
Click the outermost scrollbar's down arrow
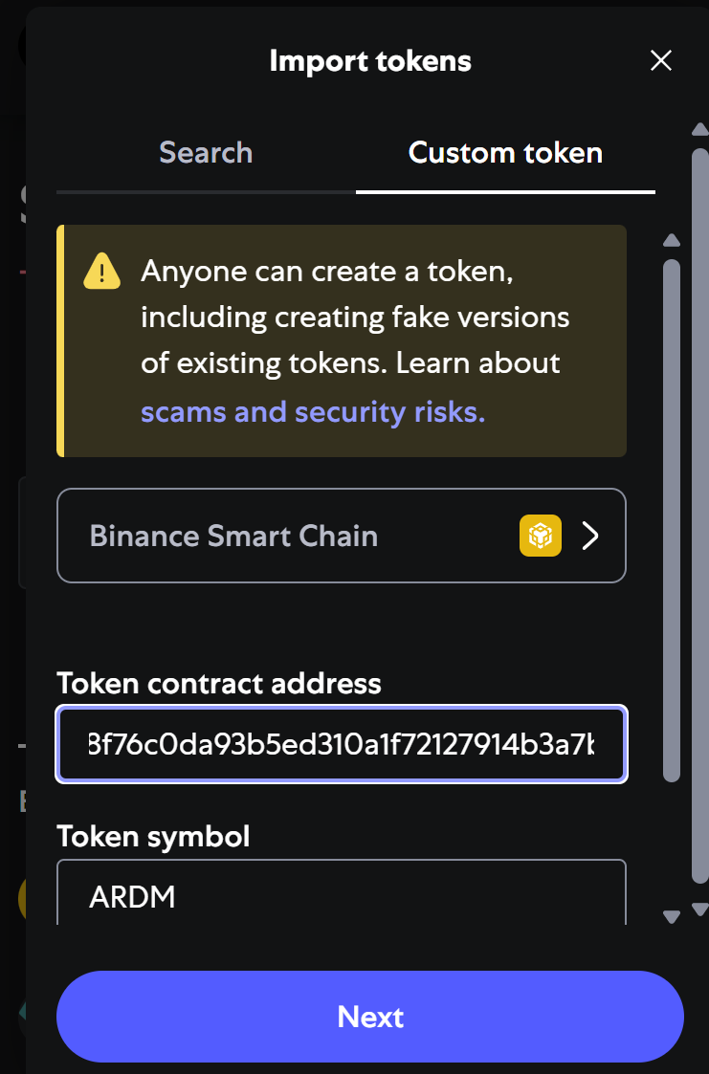[x=699, y=909]
